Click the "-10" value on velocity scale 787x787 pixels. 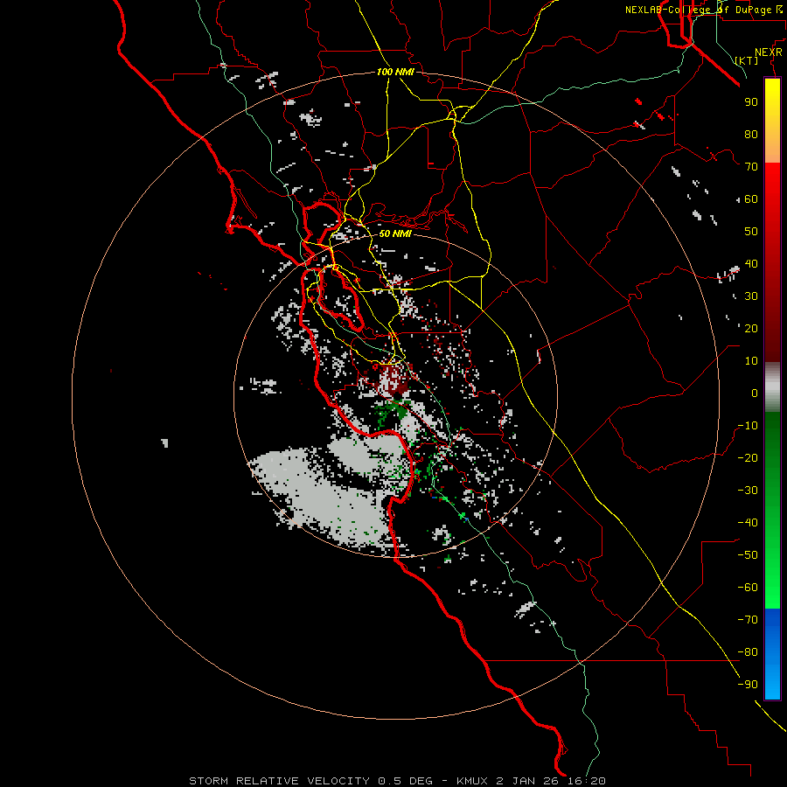coord(748,426)
